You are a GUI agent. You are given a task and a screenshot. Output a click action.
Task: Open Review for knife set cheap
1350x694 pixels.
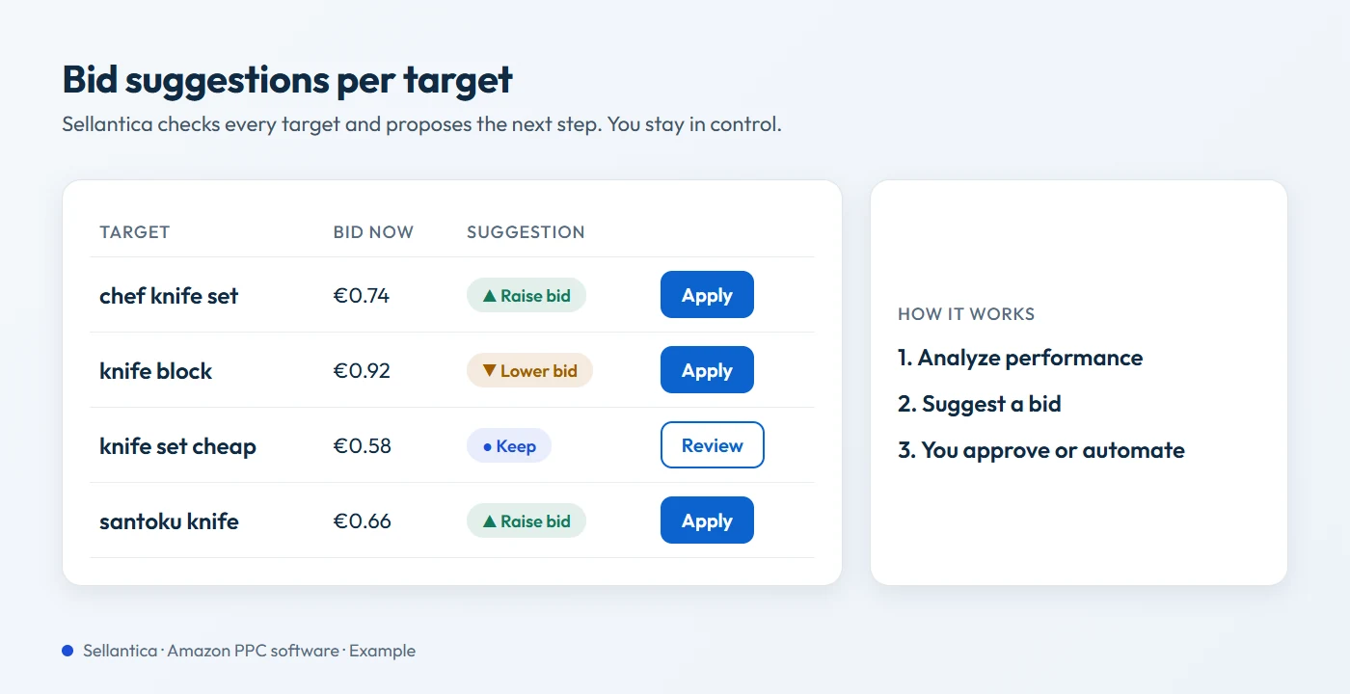click(713, 445)
